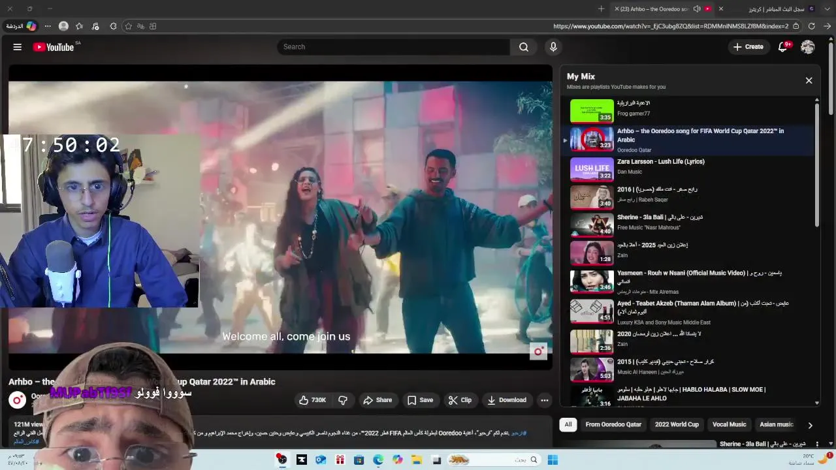836x470 pixels.
Task: Like the video with 730K
Action: click(312, 400)
